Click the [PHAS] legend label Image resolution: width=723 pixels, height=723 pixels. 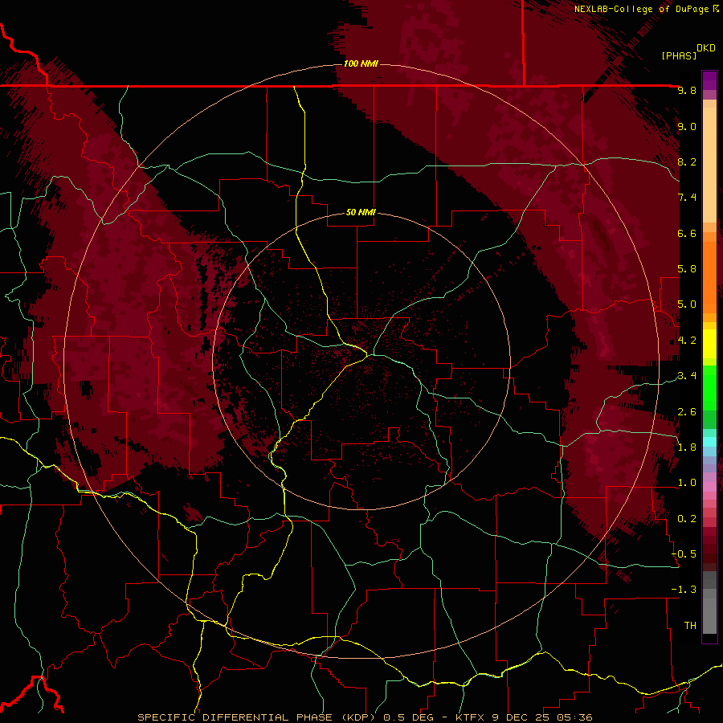679,55
